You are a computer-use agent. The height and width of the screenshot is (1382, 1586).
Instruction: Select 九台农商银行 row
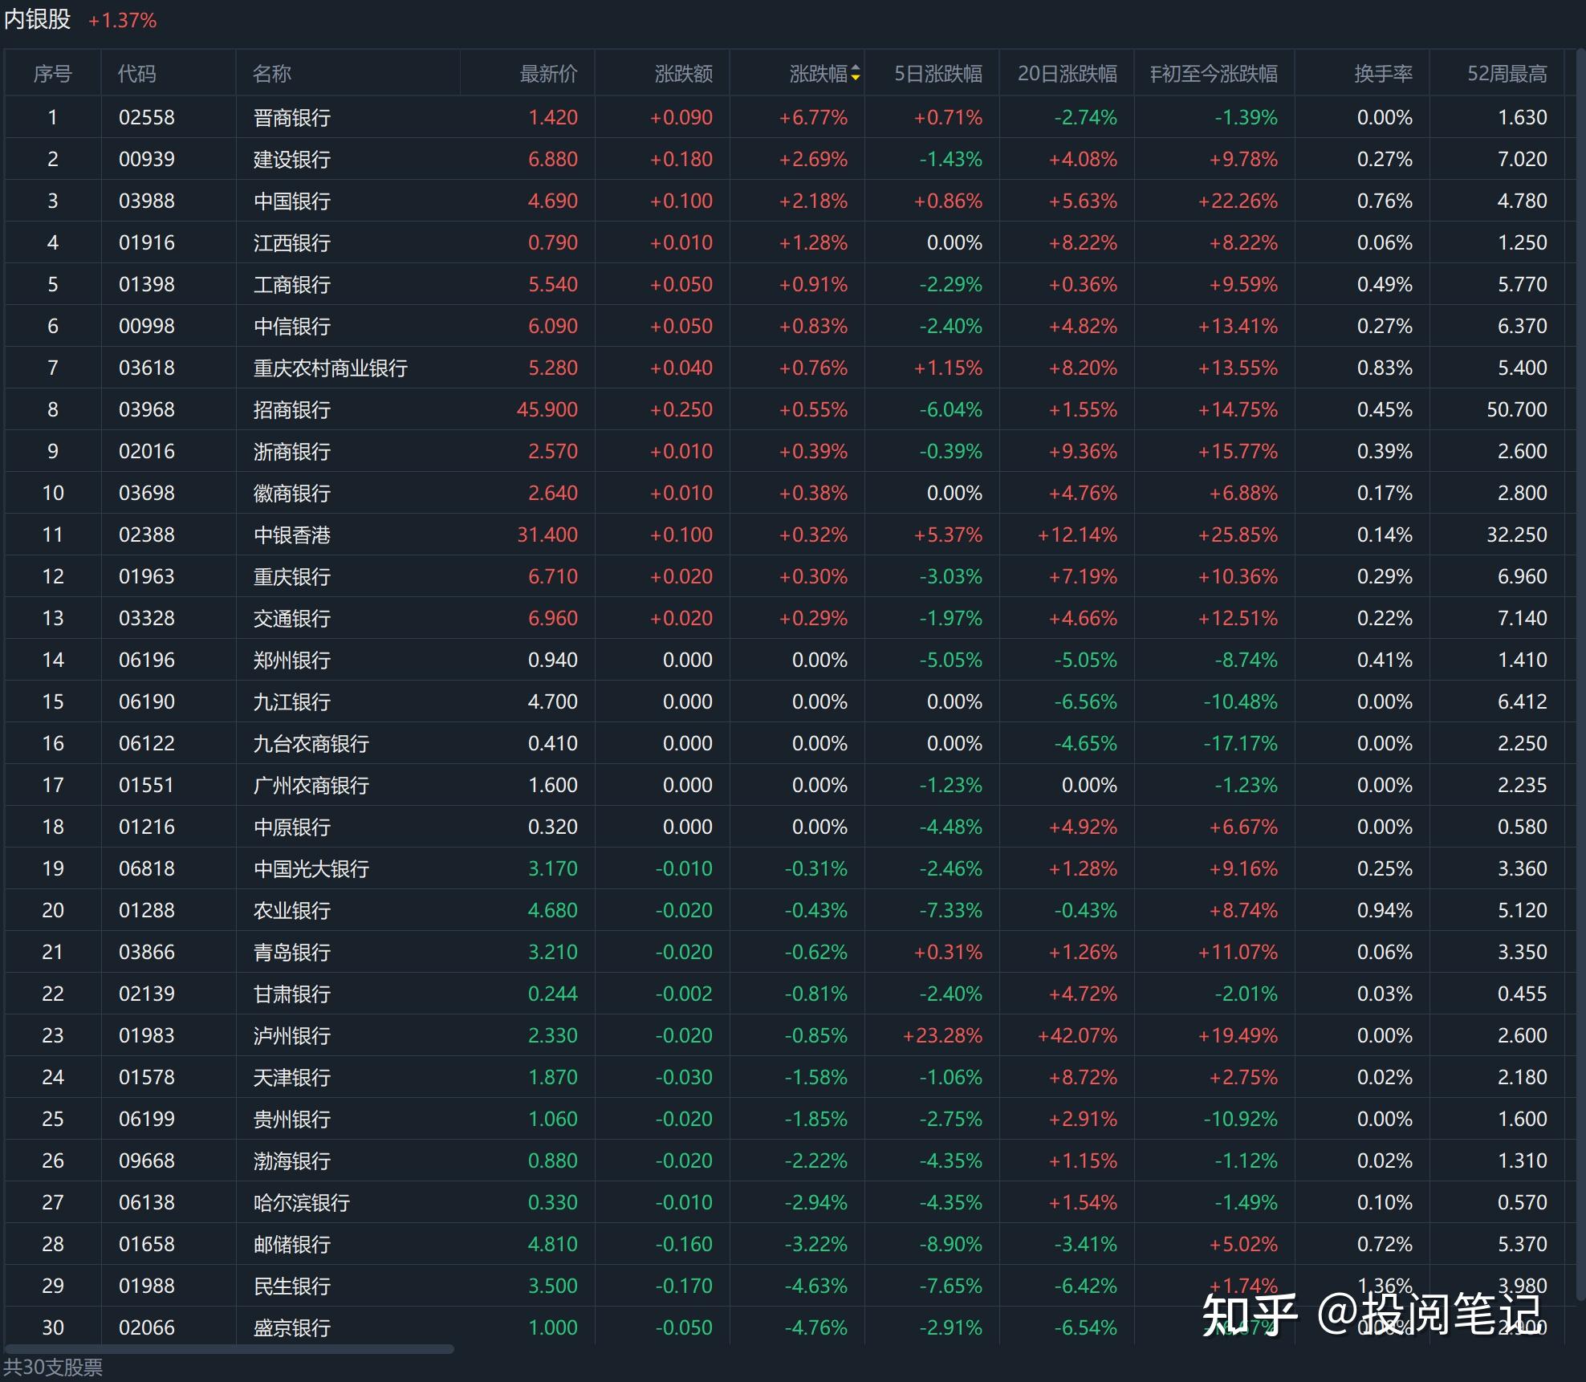pyautogui.click(x=311, y=744)
